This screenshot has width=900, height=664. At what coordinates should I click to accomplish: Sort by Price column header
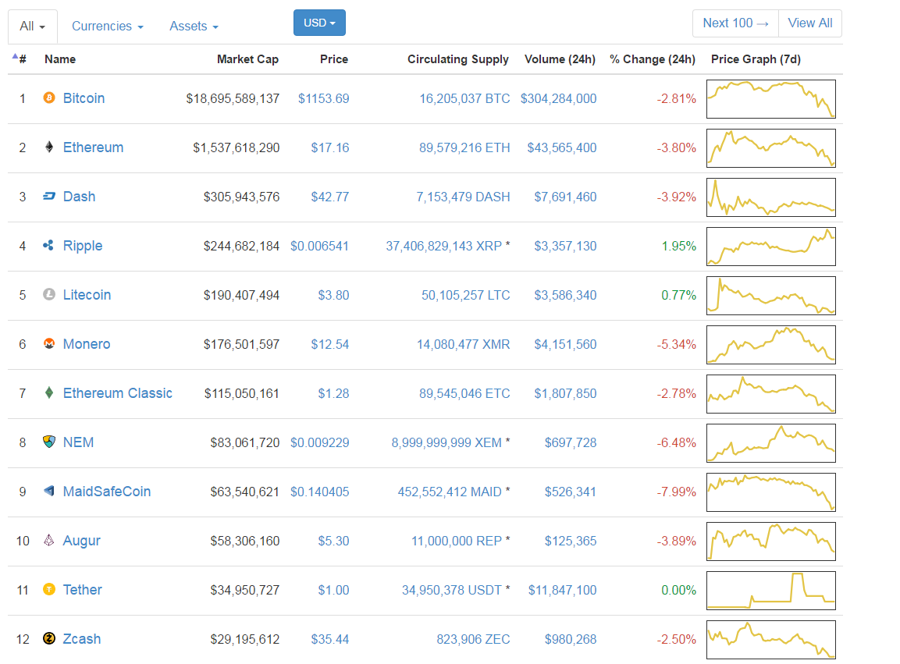334,59
